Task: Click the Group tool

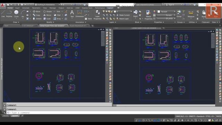Action: tap(179, 14)
